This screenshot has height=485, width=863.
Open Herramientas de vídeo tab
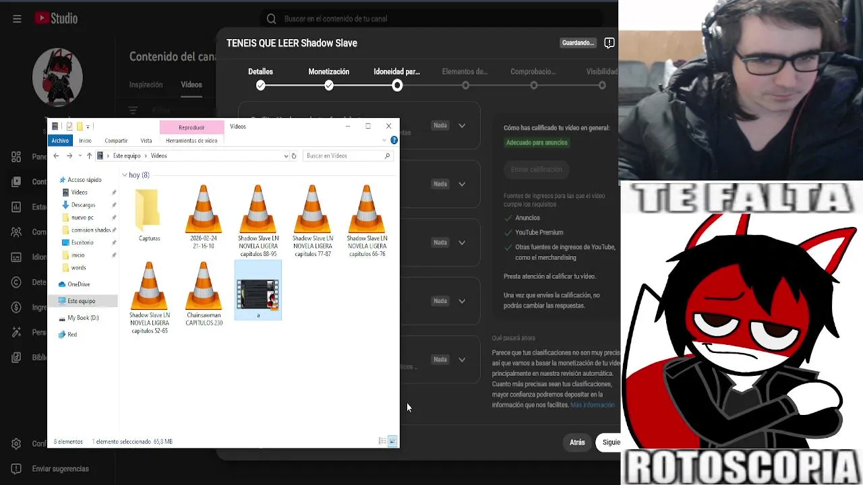coord(191,140)
